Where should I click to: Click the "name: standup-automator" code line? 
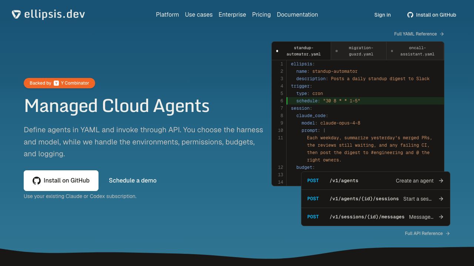(x=327, y=71)
